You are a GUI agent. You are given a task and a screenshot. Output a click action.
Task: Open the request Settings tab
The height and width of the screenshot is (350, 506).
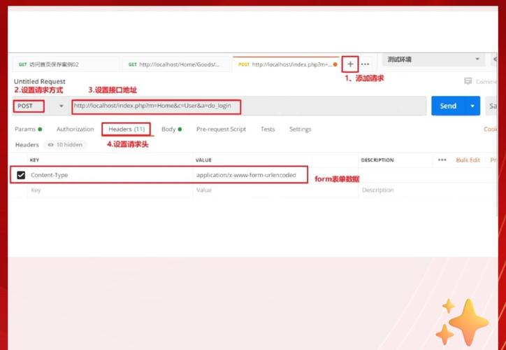click(300, 129)
